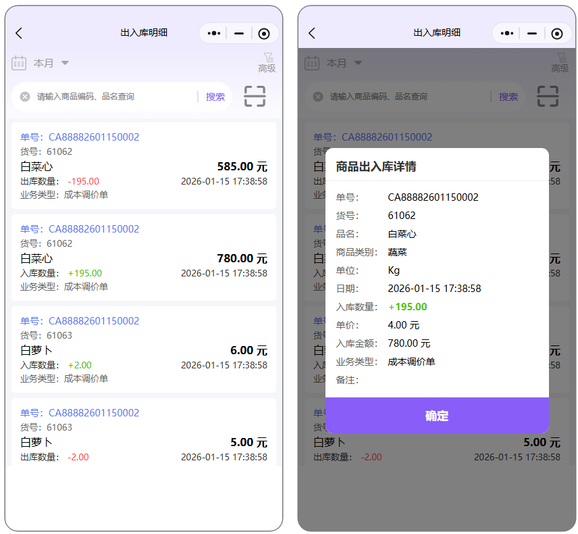
Task: Click +2.00 inbound quantity on left screen
Action: [80, 365]
